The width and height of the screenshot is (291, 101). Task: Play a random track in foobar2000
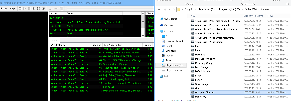pyautogui.click(x=43, y=9)
